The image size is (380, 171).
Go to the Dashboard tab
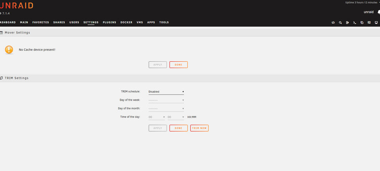click(x=8, y=22)
